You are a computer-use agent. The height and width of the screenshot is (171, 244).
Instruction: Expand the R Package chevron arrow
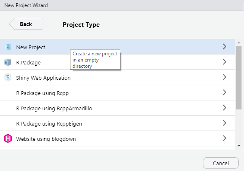tap(225, 62)
